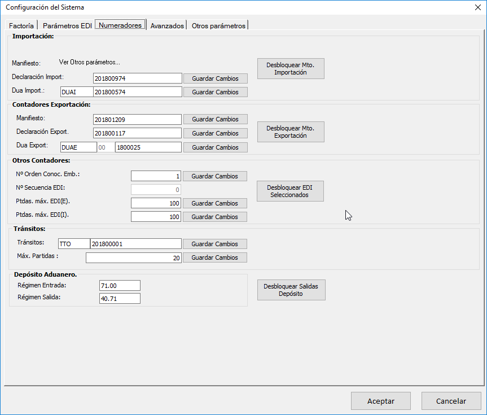Image resolution: width=487 pixels, height=415 pixels.
Task: Click the Régimen Salida field
Action: point(119,298)
